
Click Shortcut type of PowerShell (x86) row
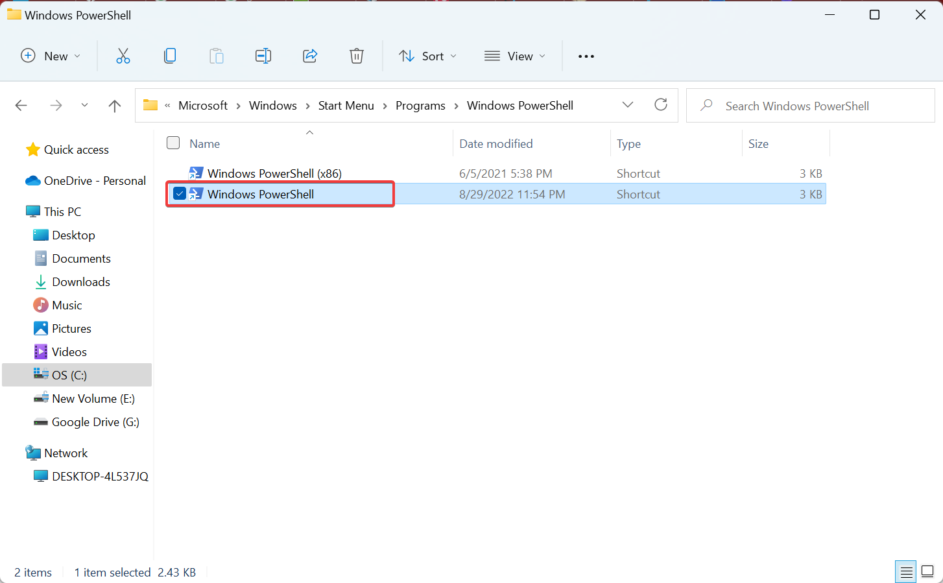click(x=638, y=173)
